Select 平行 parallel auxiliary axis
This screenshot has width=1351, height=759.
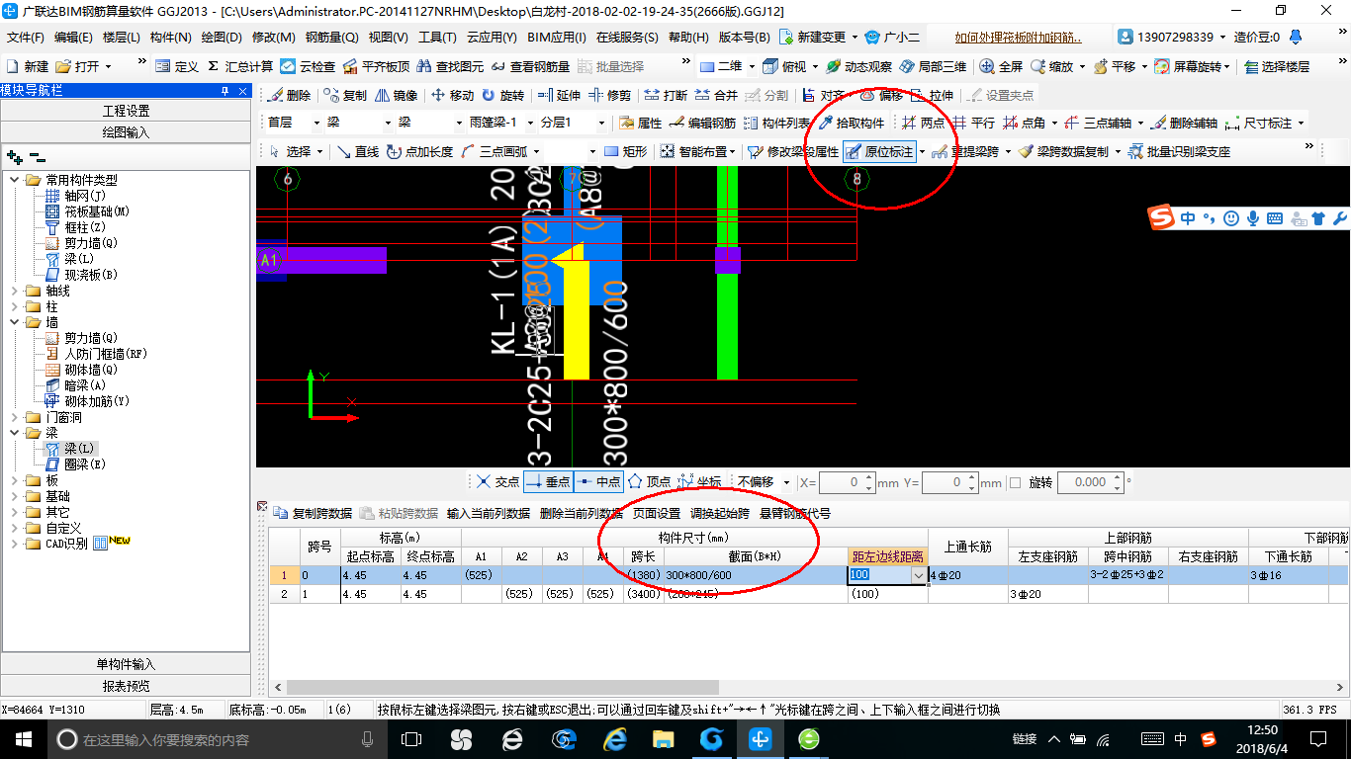pos(974,124)
